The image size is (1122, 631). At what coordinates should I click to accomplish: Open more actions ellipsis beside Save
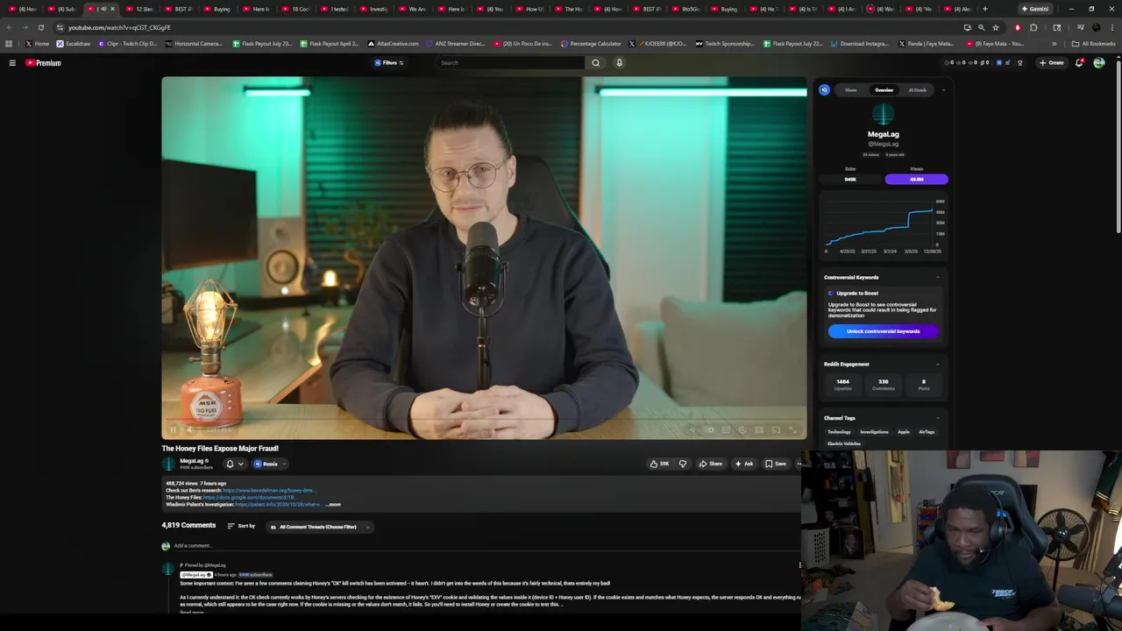click(799, 464)
